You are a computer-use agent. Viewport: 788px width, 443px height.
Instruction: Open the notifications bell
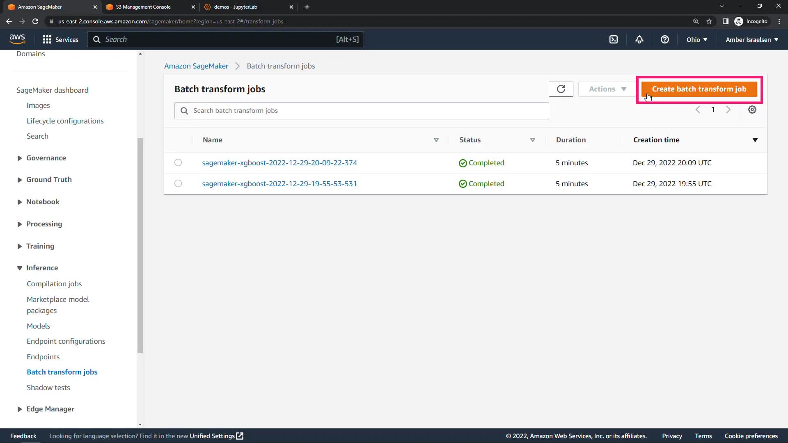click(x=639, y=39)
